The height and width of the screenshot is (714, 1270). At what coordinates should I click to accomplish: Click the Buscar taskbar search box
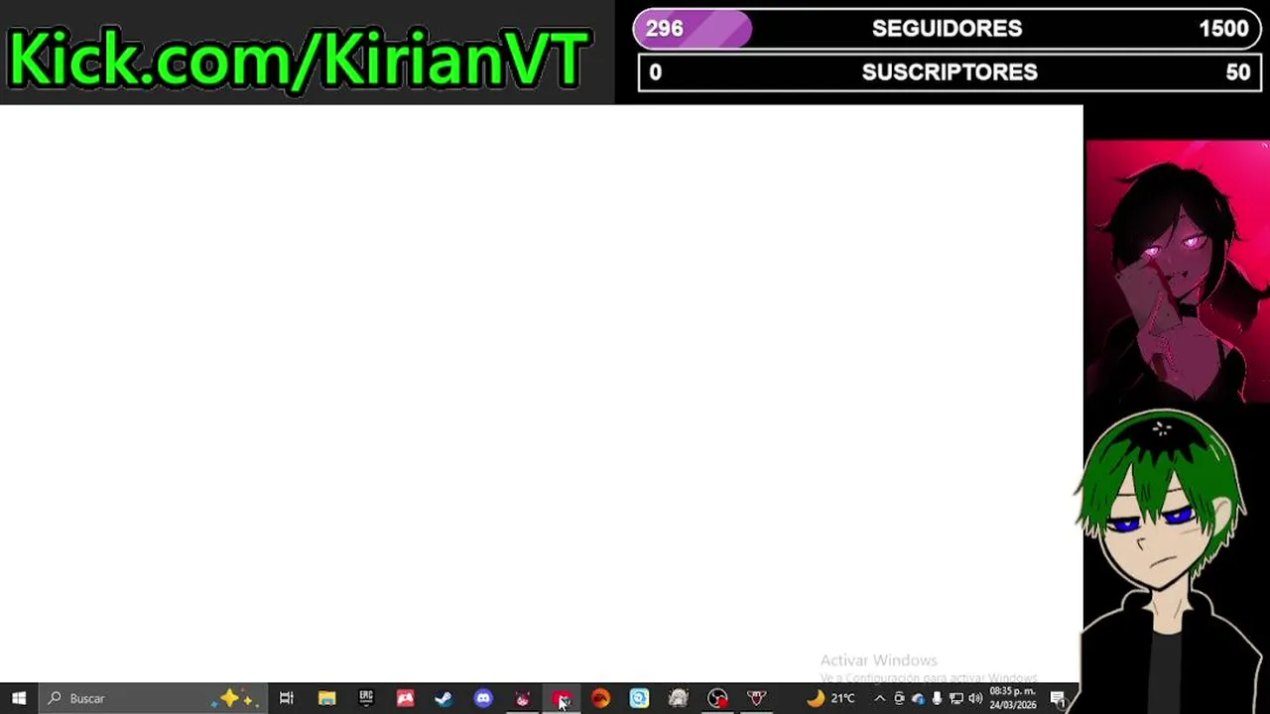(x=153, y=698)
